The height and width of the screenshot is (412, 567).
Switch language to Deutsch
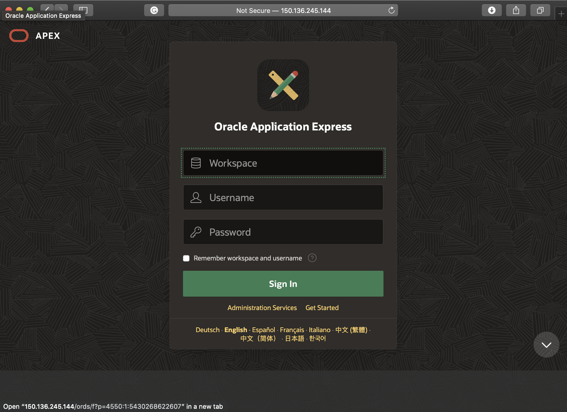coord(207,330)
